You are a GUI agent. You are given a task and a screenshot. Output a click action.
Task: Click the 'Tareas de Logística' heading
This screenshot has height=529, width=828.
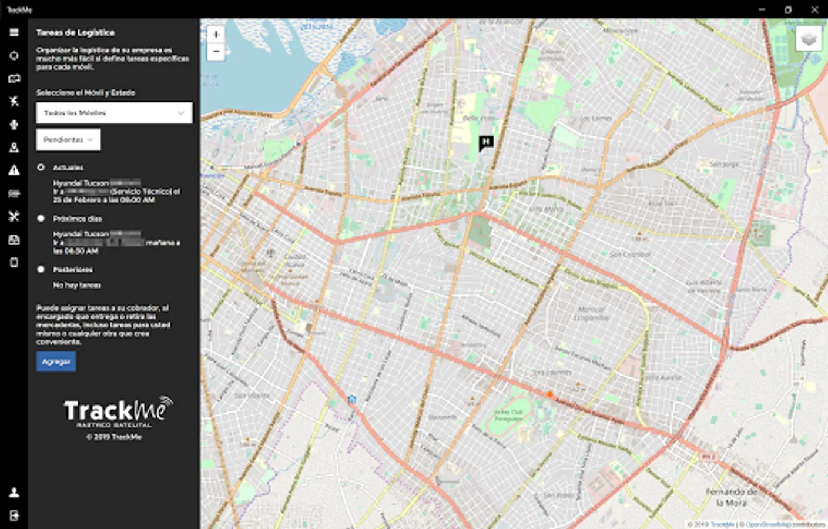pyautogui.click(x=75, y=33)
